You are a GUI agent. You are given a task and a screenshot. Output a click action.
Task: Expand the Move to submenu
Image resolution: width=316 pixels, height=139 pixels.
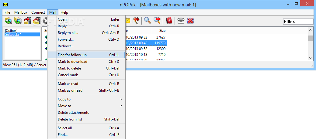pyautogui.click(x=86, y=106)
